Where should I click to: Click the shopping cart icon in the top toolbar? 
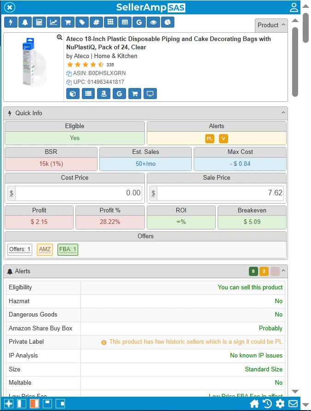coord(68,22)
